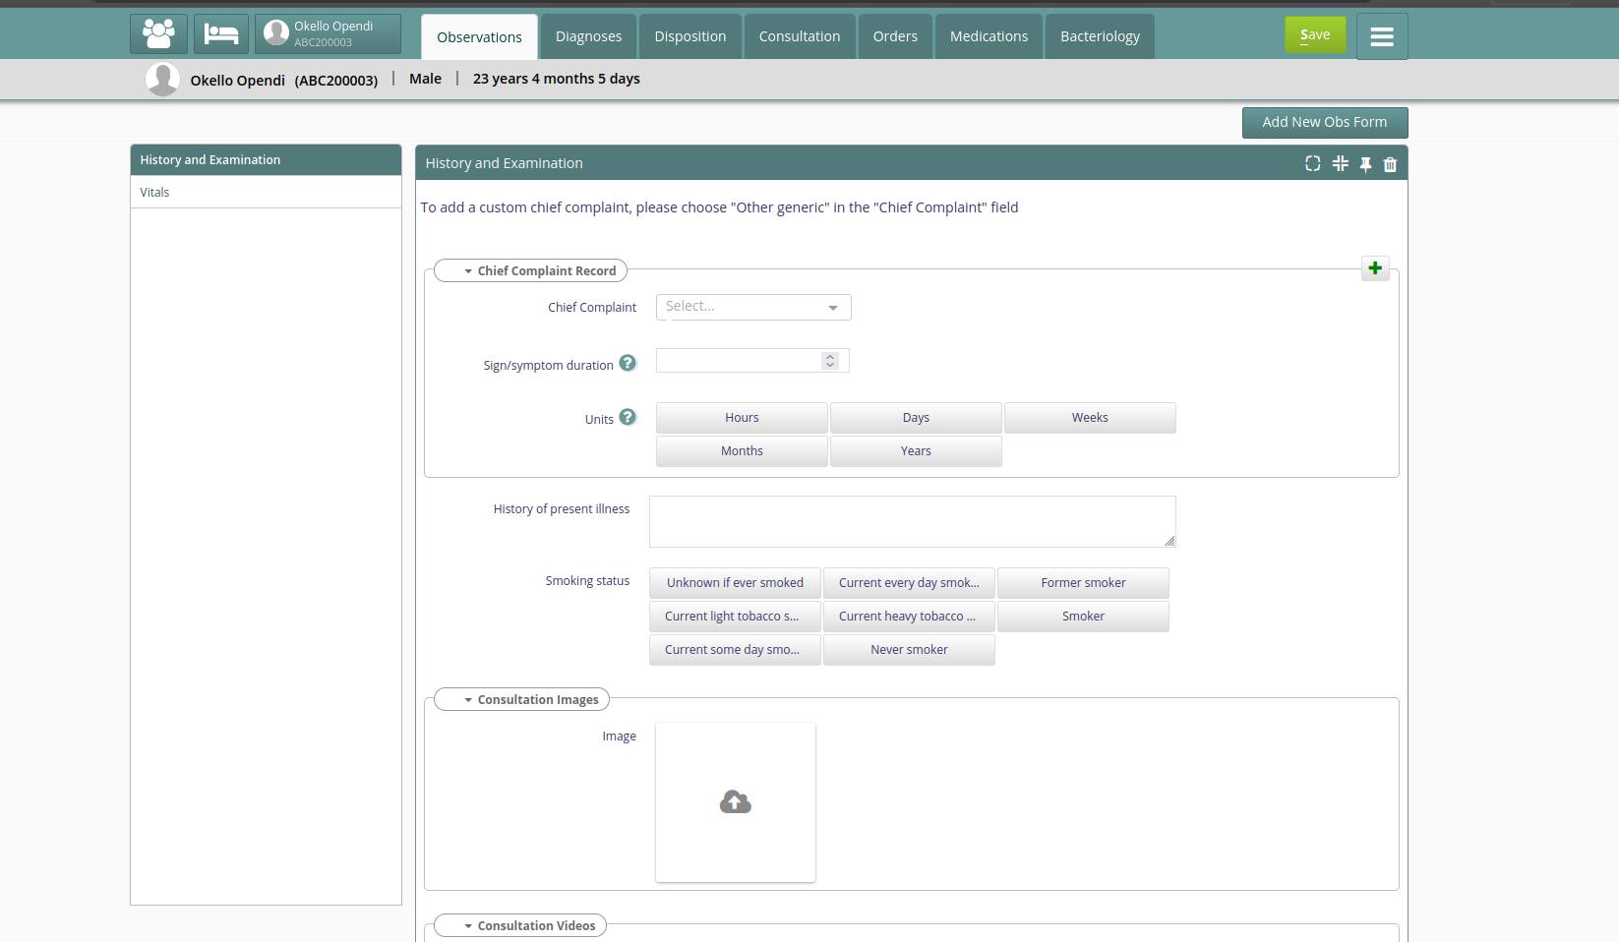
Task: Click inside History of present illness textbox
Action: [x=911, y=521]
